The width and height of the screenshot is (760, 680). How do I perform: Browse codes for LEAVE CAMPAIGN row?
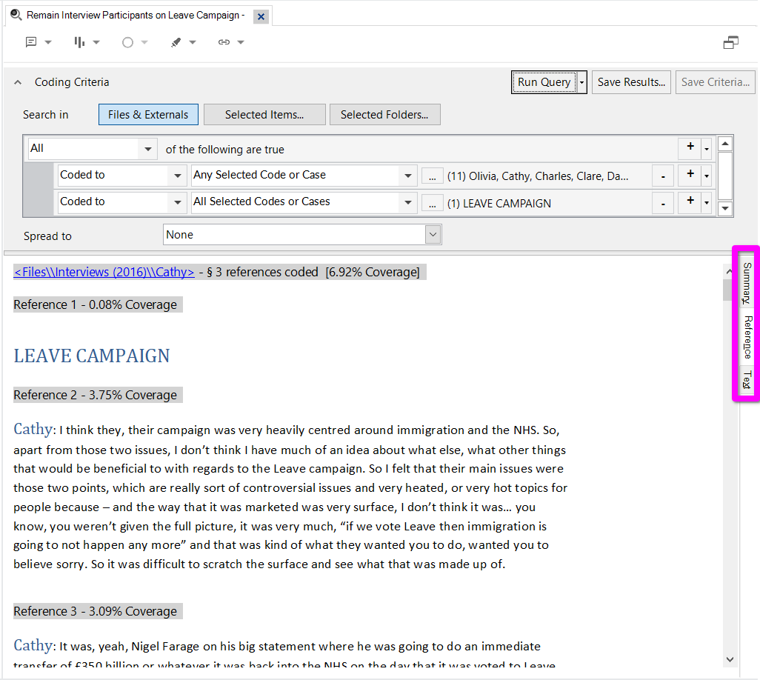click(x=432, y=203)
